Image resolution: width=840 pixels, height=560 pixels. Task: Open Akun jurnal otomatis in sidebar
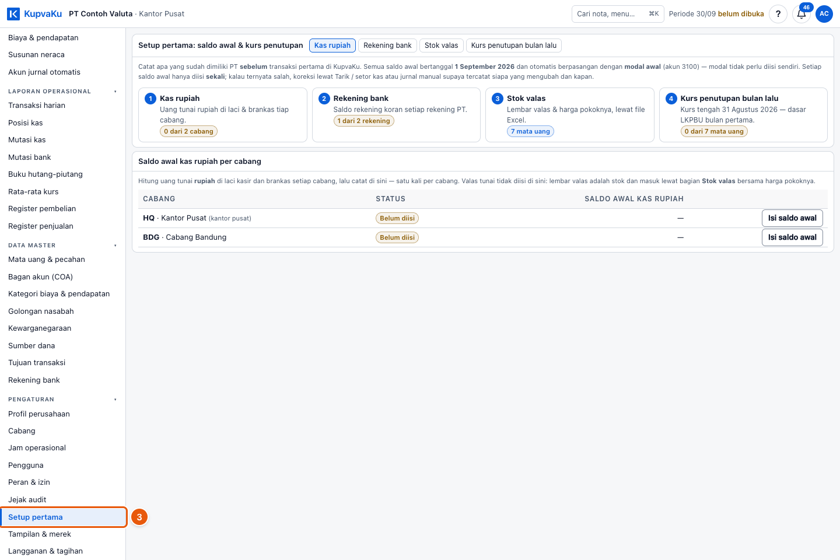pyautogui.click(x=62, y=72)
